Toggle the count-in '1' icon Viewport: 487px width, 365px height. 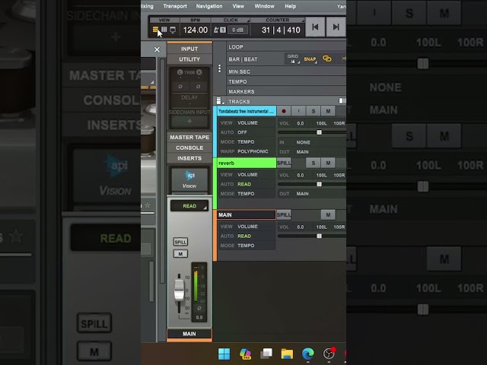point(223,30)
